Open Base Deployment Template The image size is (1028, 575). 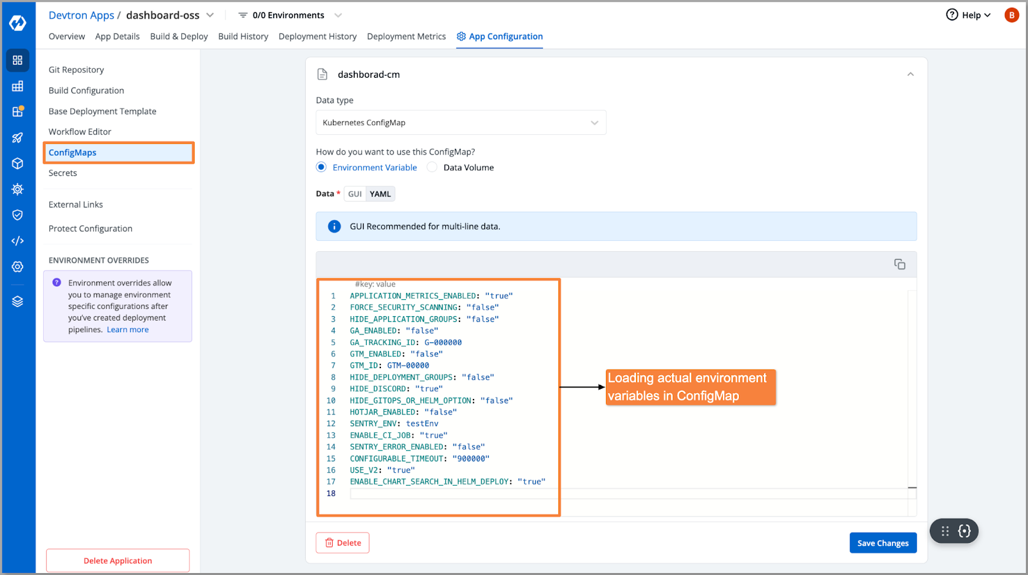(103, 111)
